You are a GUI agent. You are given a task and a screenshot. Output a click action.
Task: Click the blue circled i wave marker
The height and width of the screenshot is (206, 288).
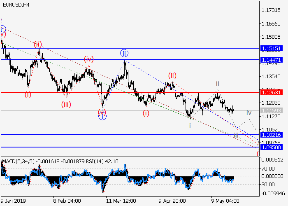pos(102,117)
